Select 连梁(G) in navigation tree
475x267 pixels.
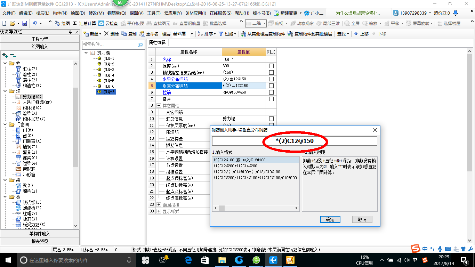tap(30, 158)
